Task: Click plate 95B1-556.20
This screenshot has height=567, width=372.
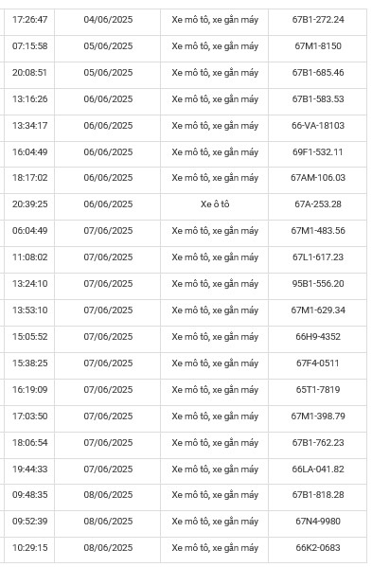Action: (x=318, y=284)
